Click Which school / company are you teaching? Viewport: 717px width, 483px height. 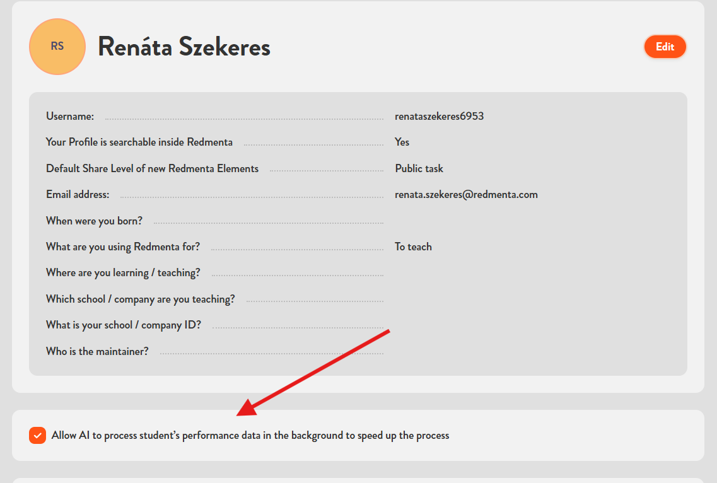click(140, 299)
